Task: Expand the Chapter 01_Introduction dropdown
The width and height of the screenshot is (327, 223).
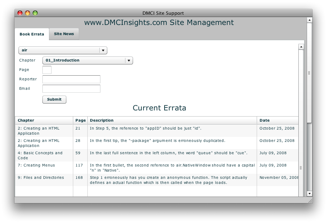Action: 87,60
